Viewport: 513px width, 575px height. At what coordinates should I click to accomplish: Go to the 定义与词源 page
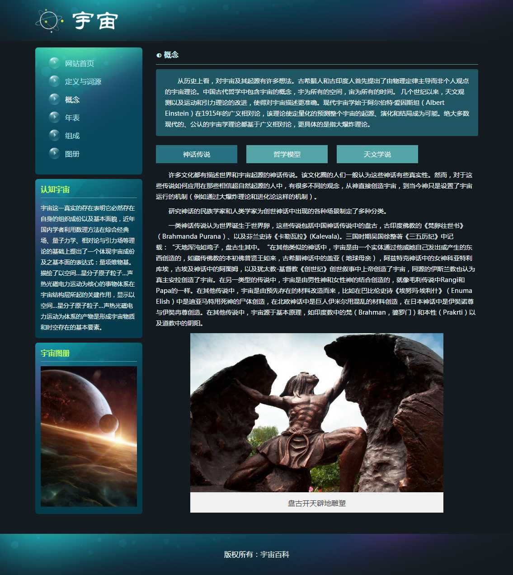point(83,82)
